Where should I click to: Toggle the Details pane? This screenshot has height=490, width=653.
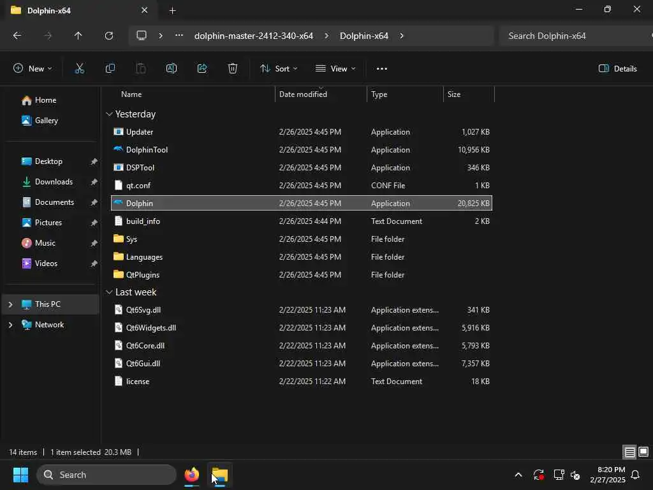(617, 69)
